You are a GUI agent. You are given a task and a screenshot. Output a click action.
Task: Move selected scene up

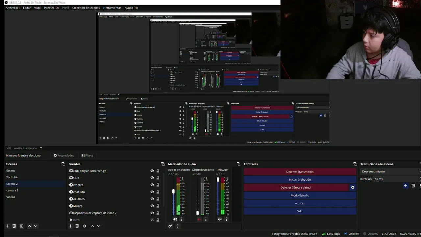click(x=29, y=226)
